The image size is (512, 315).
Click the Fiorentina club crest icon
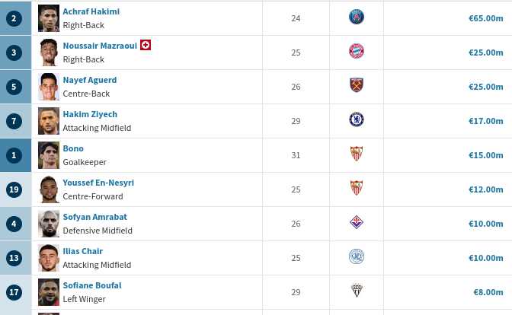(356, 223)
